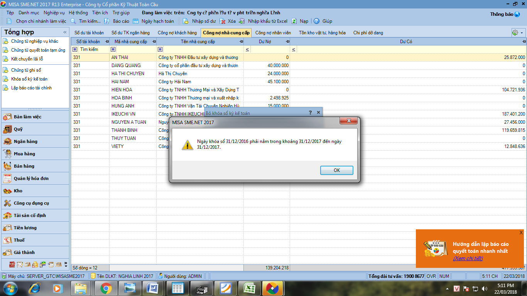Open the Mua hàng module

[35, 154]
